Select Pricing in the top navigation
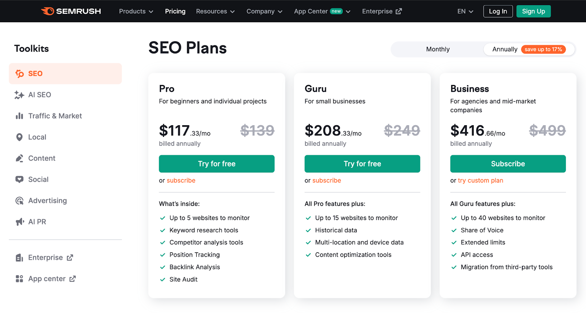The width and height of the screenshot is (586, 313). (x=175, y=11)
